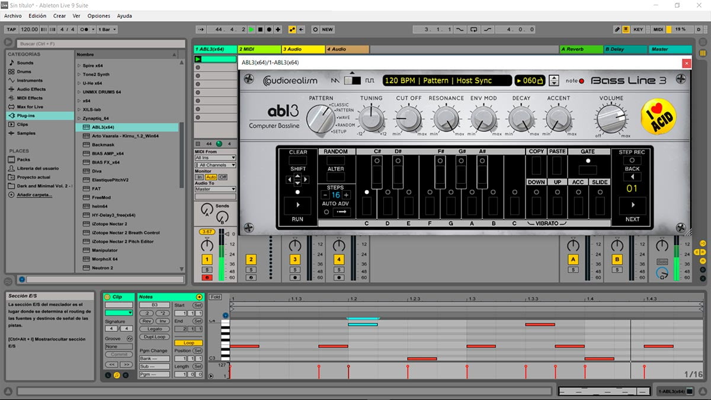The image size is (711, 400).
Task: Select Sounds category in browser
Action: (25, 62)
